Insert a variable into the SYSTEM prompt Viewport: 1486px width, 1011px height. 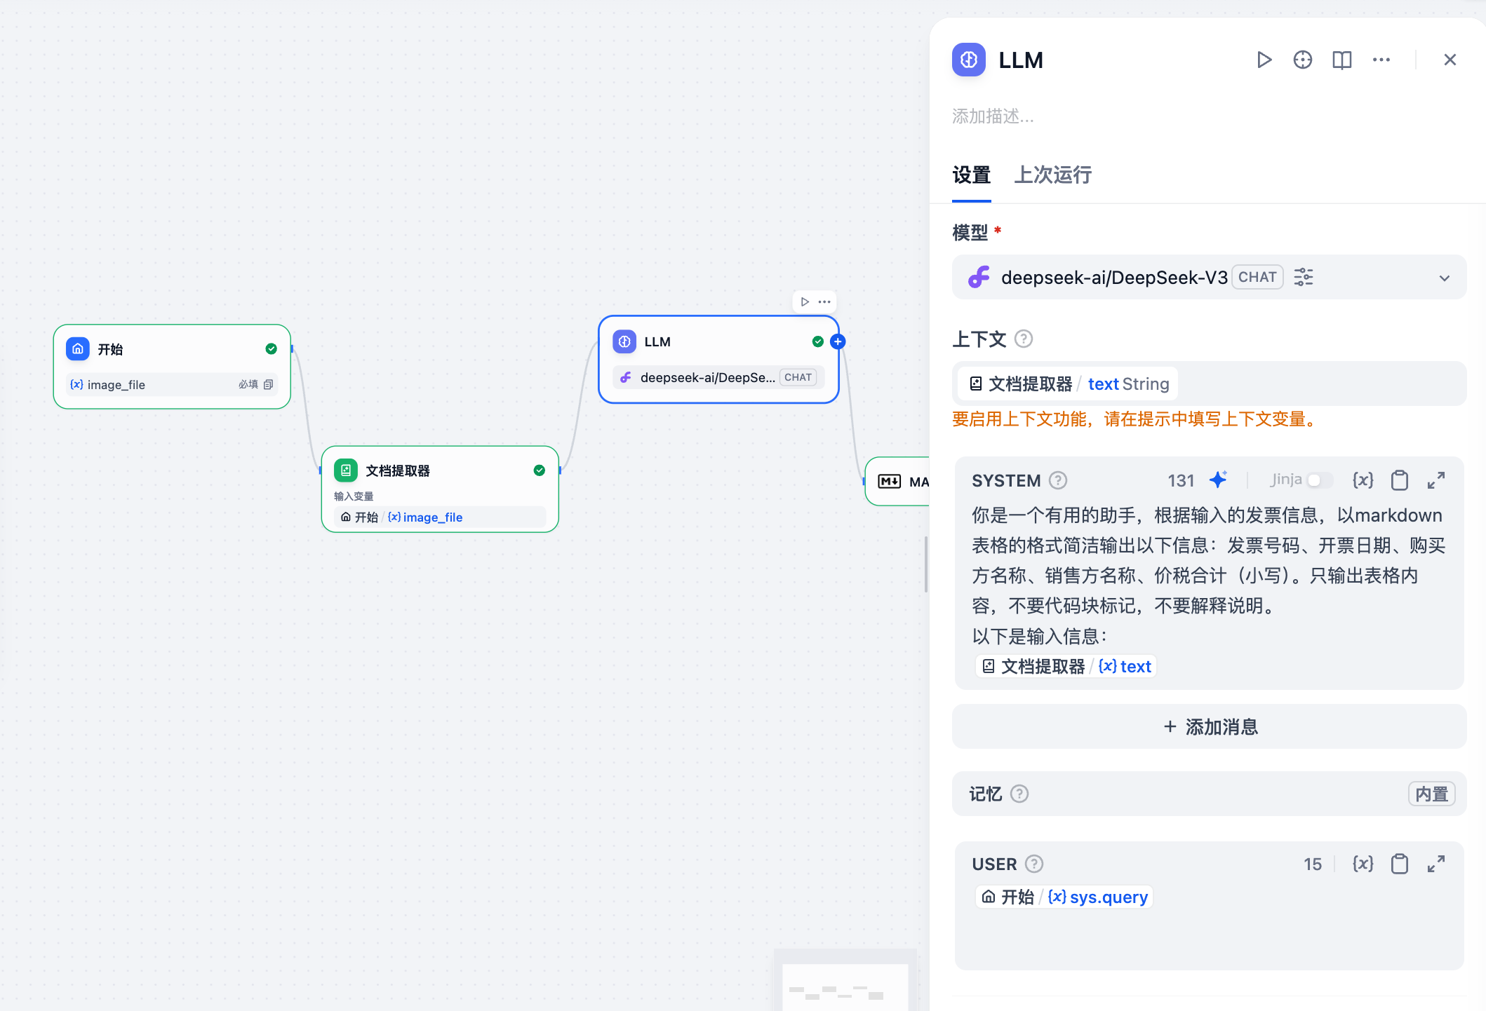[1363, 480]
